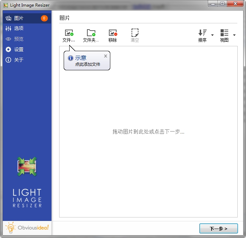Expand the view (视图) dropdown arrow

point(235,35)
